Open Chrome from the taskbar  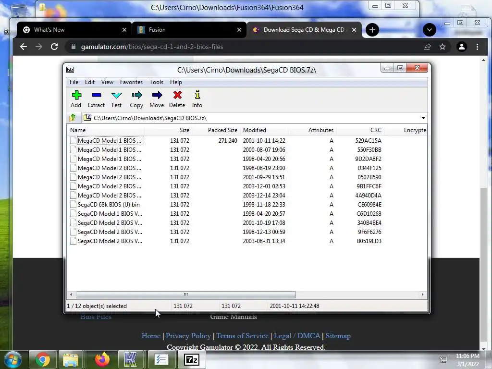[x=43, y=359]
